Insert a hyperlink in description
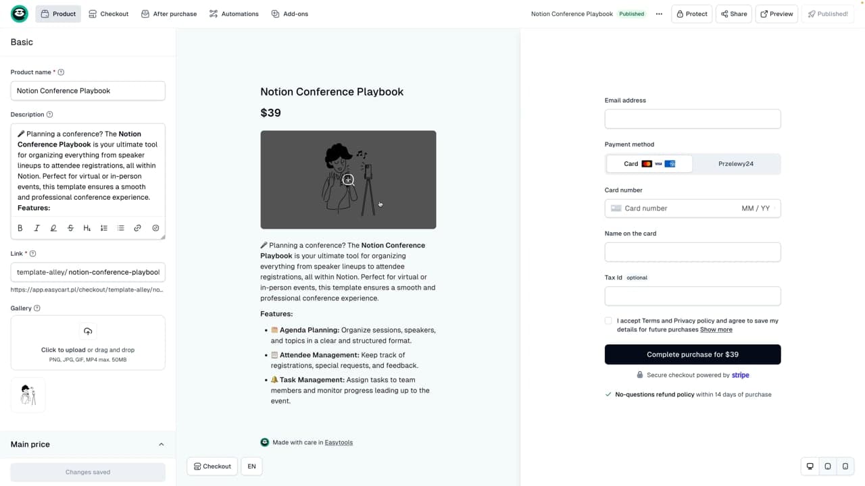Screen dimensions: 865x486 click(x=137, y=228)
